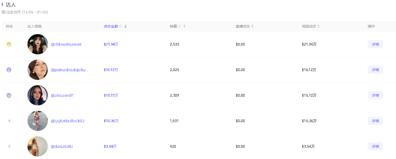The height and width of the screenshot is (159, 396).
Task: Sort by 销量 using its sort arrows
Action: 184,26
